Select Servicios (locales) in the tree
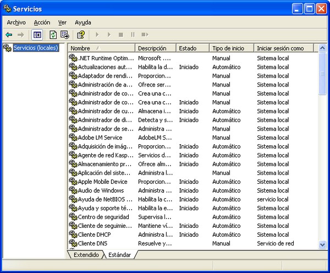 (36, 48)
